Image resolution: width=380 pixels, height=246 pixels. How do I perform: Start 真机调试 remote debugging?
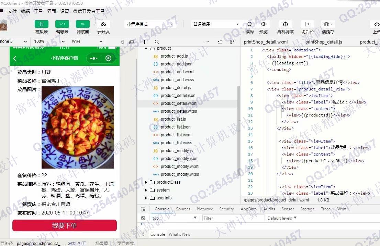286,24
